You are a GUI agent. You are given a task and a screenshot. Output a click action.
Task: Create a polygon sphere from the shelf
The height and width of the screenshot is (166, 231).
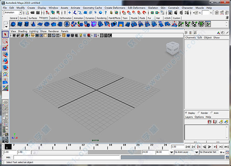[13, 24]
